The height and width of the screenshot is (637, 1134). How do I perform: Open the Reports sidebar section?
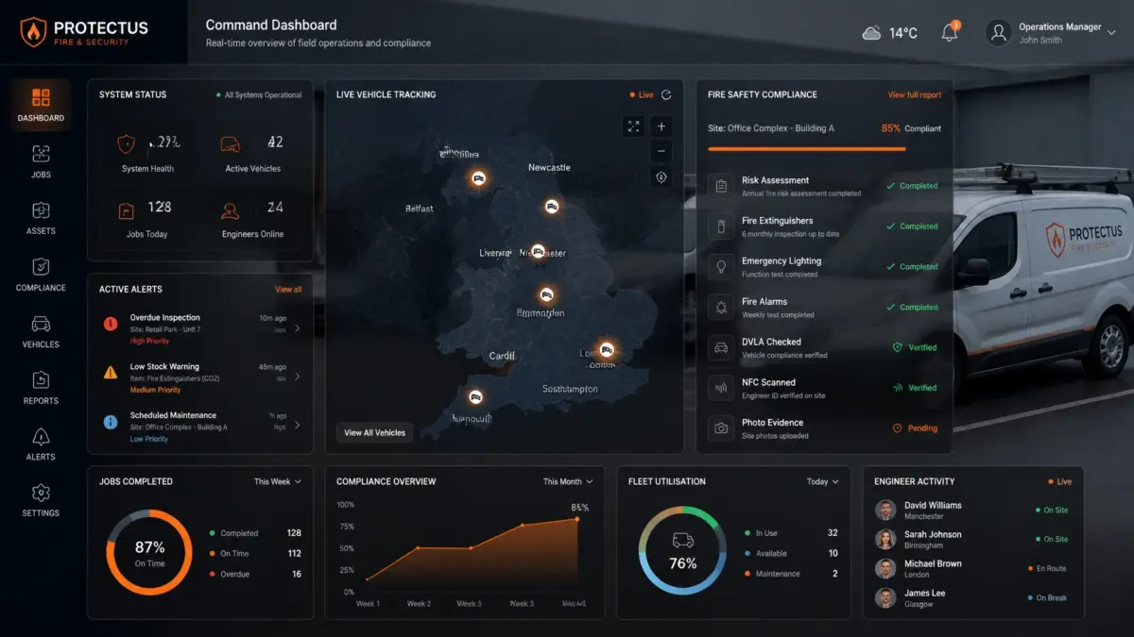coord(41,388)
